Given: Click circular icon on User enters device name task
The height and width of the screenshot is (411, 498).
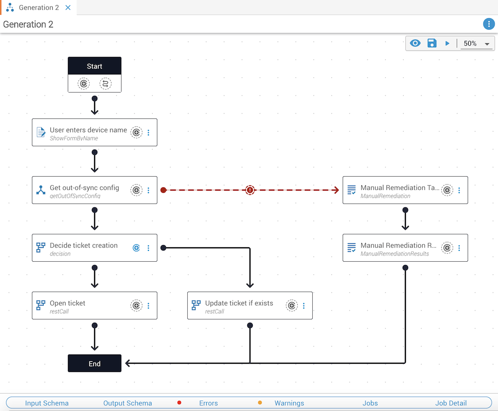Looking at the screenshot, I should click(136, 132).
